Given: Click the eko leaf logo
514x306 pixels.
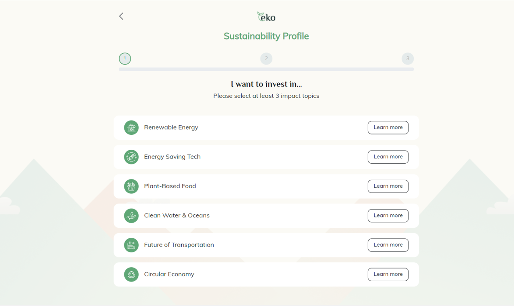Looking at the screenshot, I should pyautogui.click(x=266, y=17).
